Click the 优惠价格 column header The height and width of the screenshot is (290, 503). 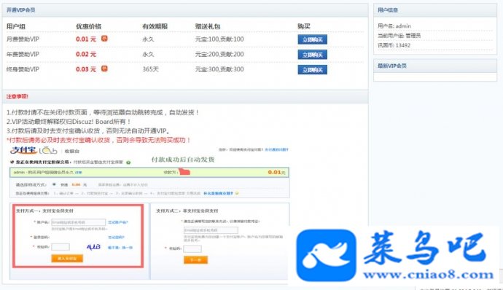(x=88, y=26)
